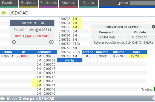This screenshot has height=102, width=155.
Task: Click the Cuenta: INTFRX header
Action: [x=32, y=23]
